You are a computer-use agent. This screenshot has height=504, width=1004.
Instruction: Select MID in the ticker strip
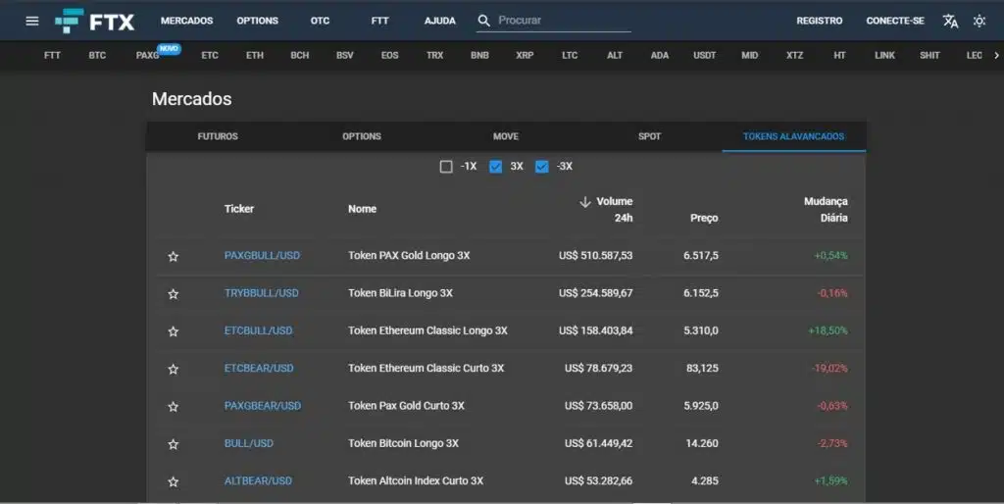click(750, 56)
